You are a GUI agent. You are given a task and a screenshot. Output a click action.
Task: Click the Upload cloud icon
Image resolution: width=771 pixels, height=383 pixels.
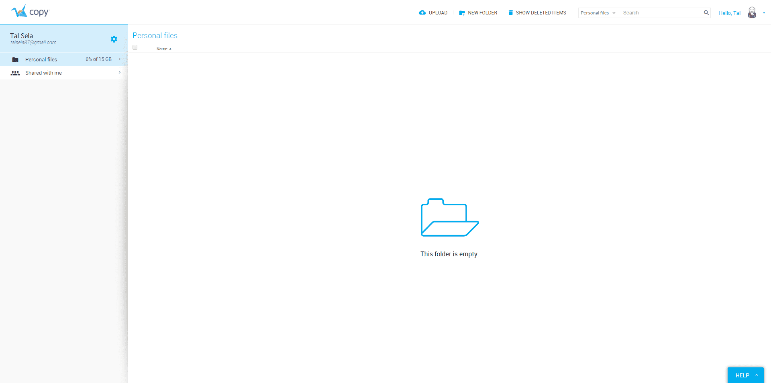pyautogui.click(x=422, y=13)
